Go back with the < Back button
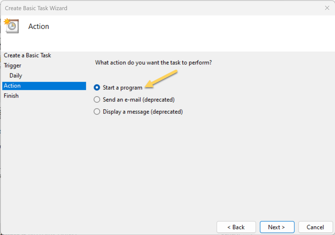Viewport: 335px width, 235px height. point(236,227)
